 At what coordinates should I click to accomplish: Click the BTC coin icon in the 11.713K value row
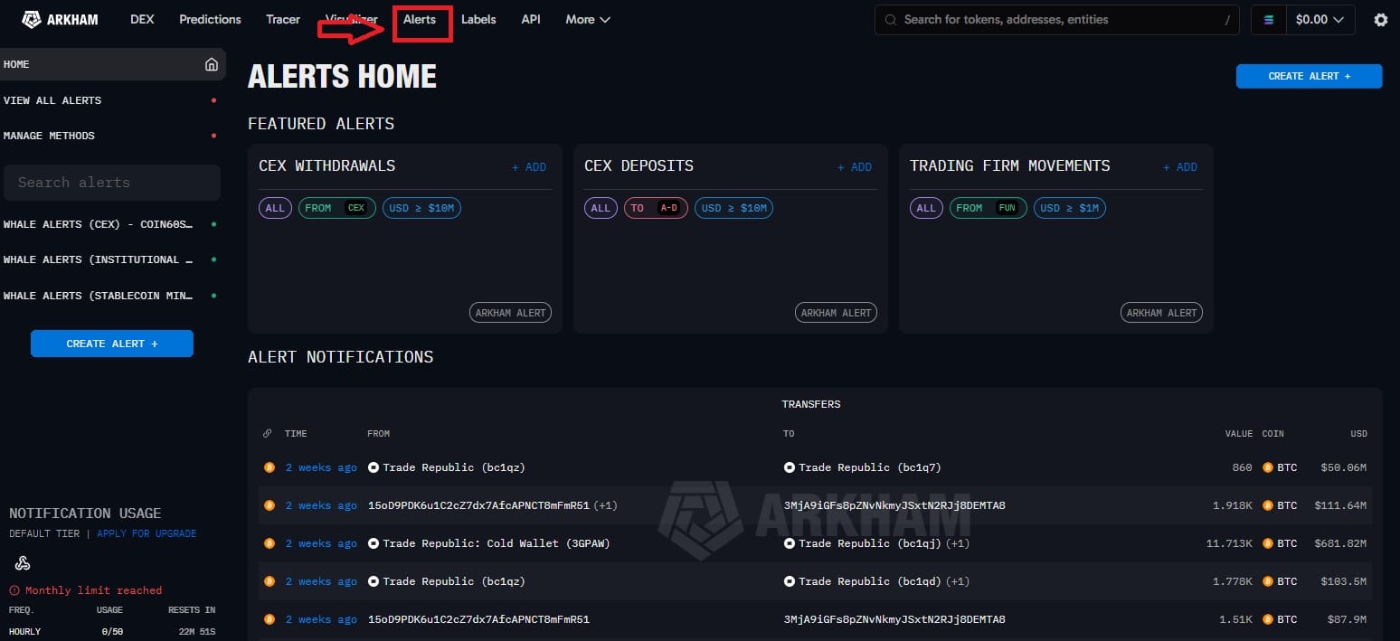[1268, 543]
